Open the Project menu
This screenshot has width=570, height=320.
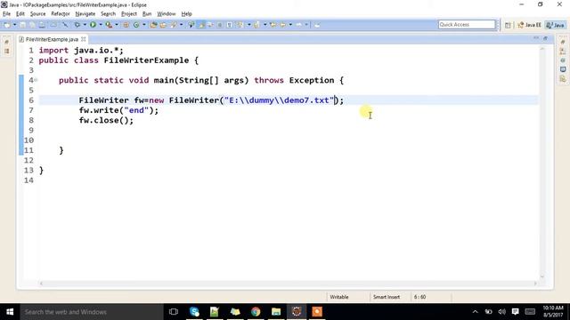click(129, 14)
